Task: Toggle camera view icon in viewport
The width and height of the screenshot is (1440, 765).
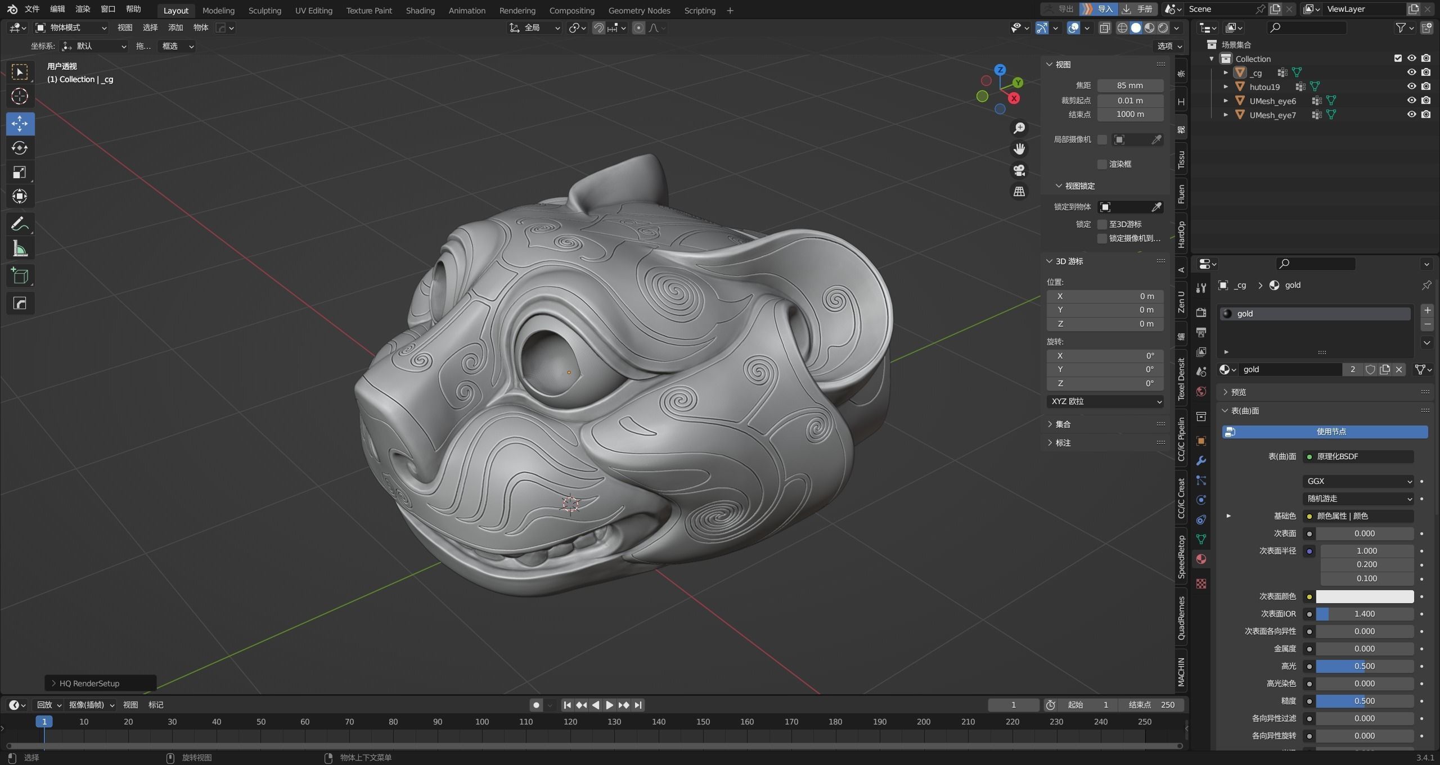Action: pos(1019,170)
